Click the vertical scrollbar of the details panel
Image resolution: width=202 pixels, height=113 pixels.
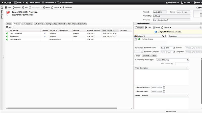tap(201, 82)
